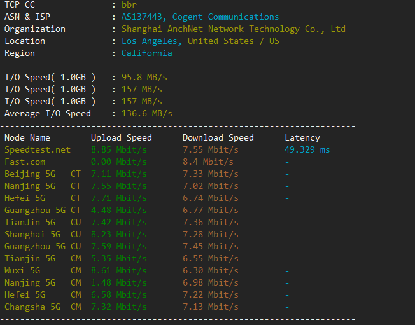The height and width of the screenshot is (325, 415).
Task: Click the Los Angeles location value
Action: [x=151, y=41]
